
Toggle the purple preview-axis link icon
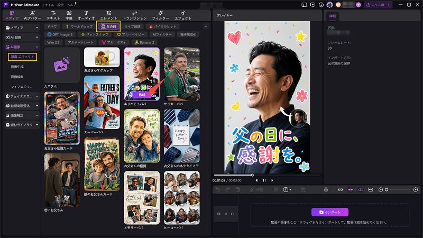[361, 190]
